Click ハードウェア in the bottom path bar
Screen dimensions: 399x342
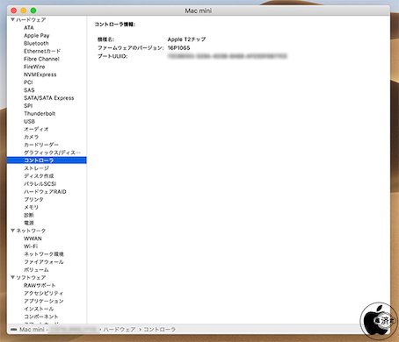click(x=120, y=330)
